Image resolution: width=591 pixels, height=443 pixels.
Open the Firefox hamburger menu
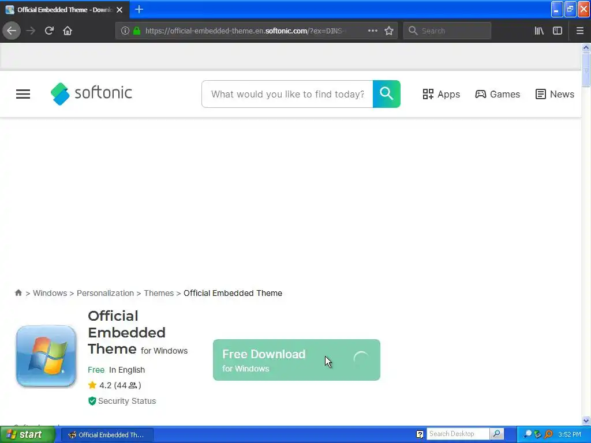579,31
